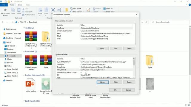The height and width of the screenshot is (107, 191).
Task: Click New under system variables
Action: 103,82
